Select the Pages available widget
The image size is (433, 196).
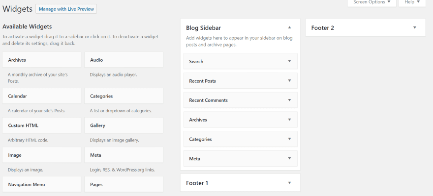[124, 184]
